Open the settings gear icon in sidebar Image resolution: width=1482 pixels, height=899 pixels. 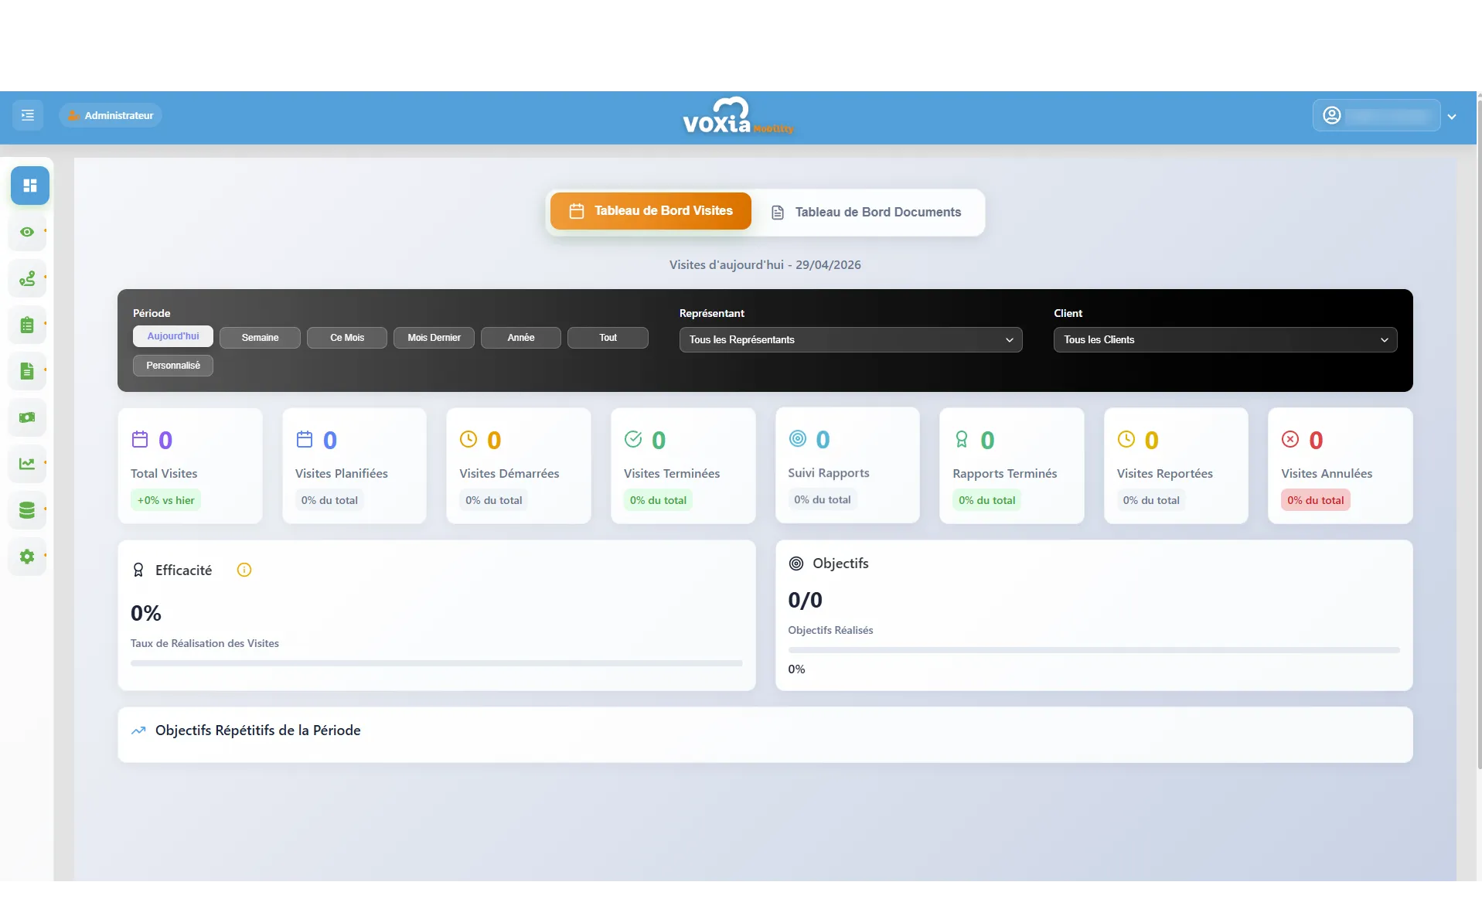click(27, 557)
